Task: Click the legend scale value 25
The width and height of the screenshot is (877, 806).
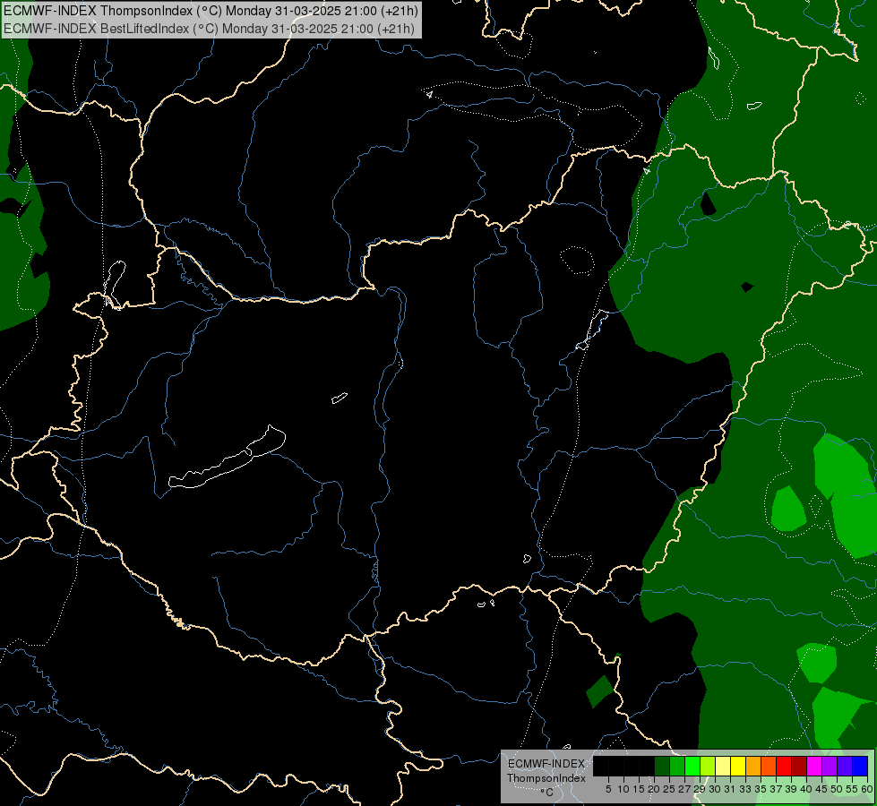Action: (669, 789)
